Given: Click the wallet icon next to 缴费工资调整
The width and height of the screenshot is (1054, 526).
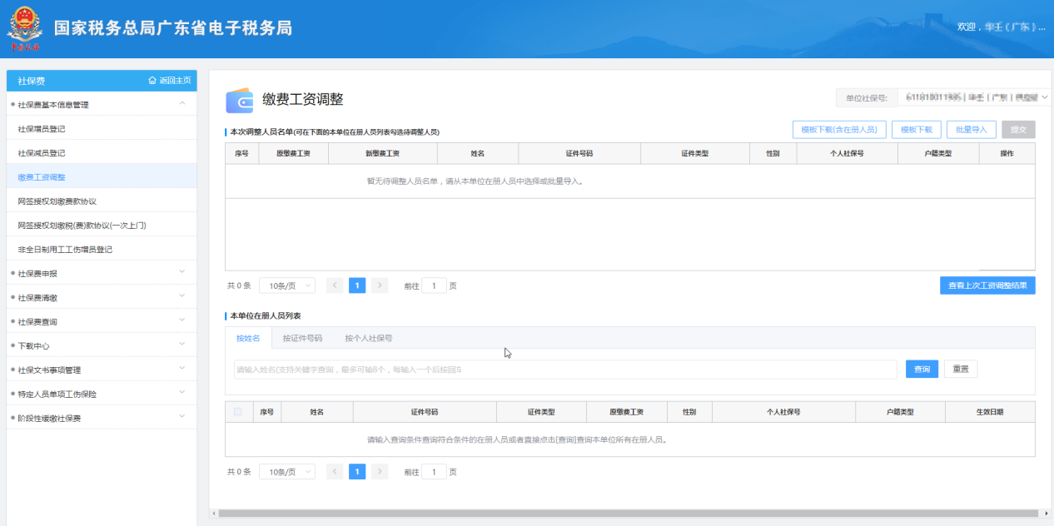Looking at the screenshot, I should tap(240, 100).
